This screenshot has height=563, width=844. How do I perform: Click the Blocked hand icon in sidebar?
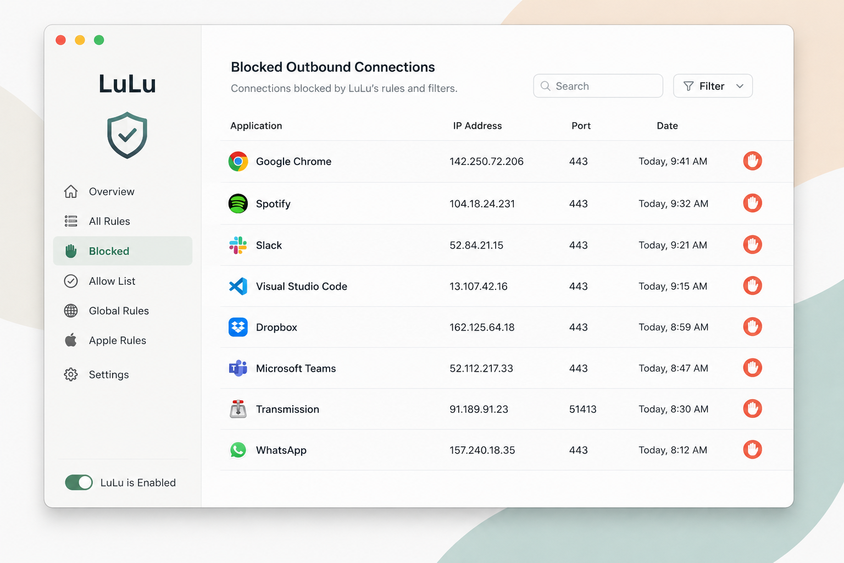click(71, 251)
